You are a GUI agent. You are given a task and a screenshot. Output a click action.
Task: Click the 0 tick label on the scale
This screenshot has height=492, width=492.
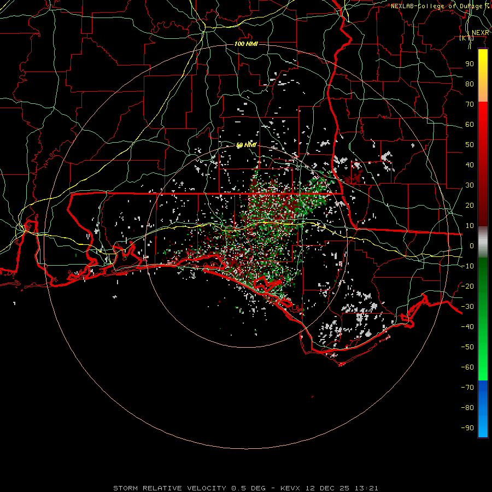point(472,245)
